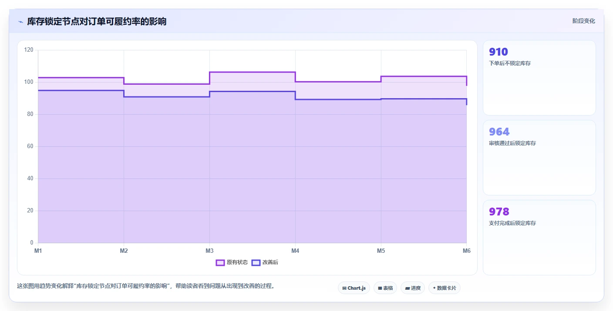
Task: Click the 60 y-axis tick label
Action: (x=30, y=146)
